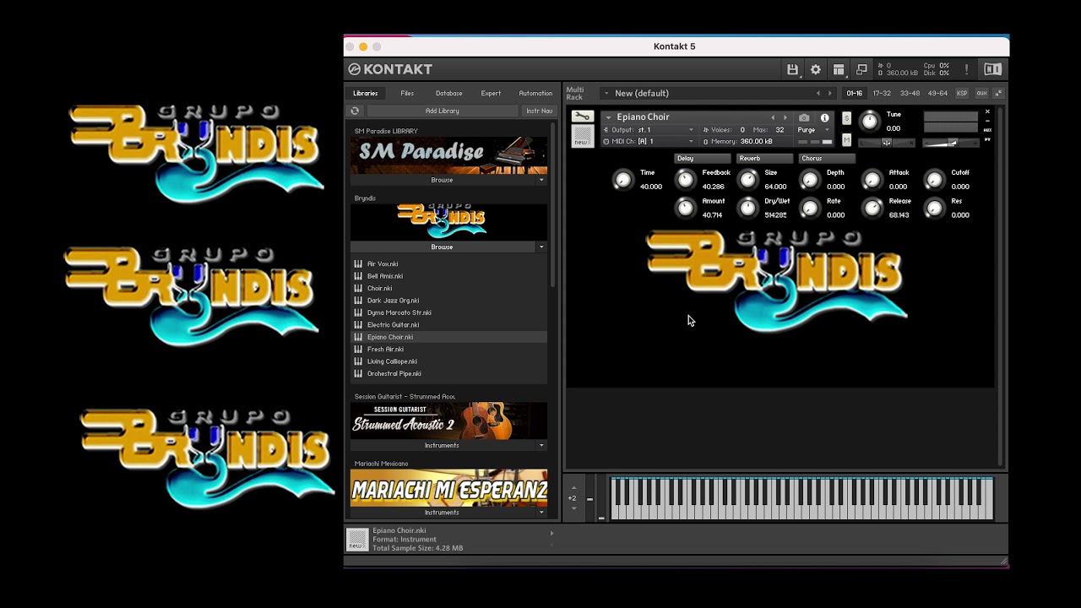
Task: Click the Delay Time knob
Action: 622,179
